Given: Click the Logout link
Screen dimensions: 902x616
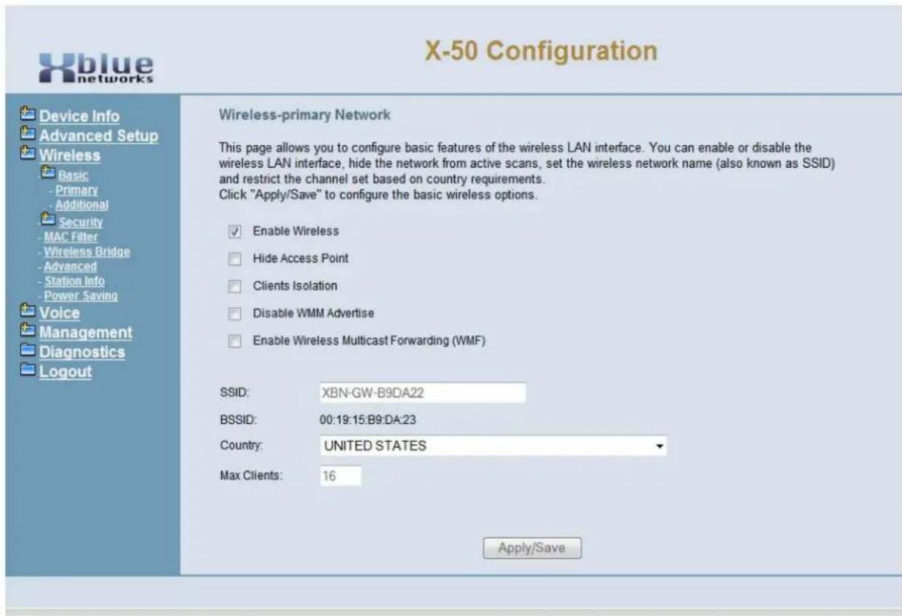Looking at the screenshot, I should click(x=65, y=372).
